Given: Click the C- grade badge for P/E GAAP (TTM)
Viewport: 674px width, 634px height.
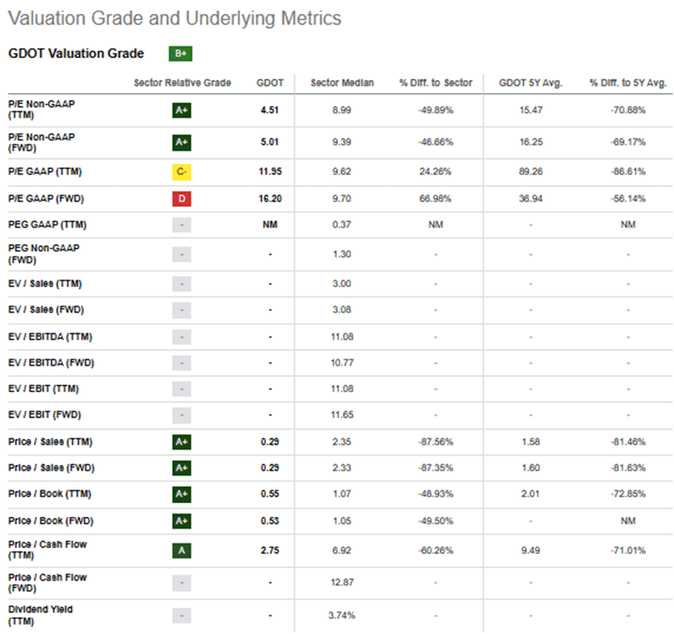Looking at the screenshot, I should tap(182, 172).
